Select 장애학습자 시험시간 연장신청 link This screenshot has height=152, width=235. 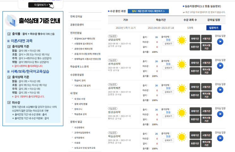point(88,59)
